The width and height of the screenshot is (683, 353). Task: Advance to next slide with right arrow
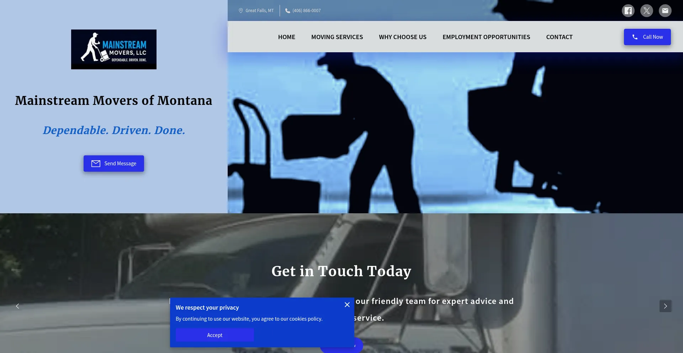665,306
